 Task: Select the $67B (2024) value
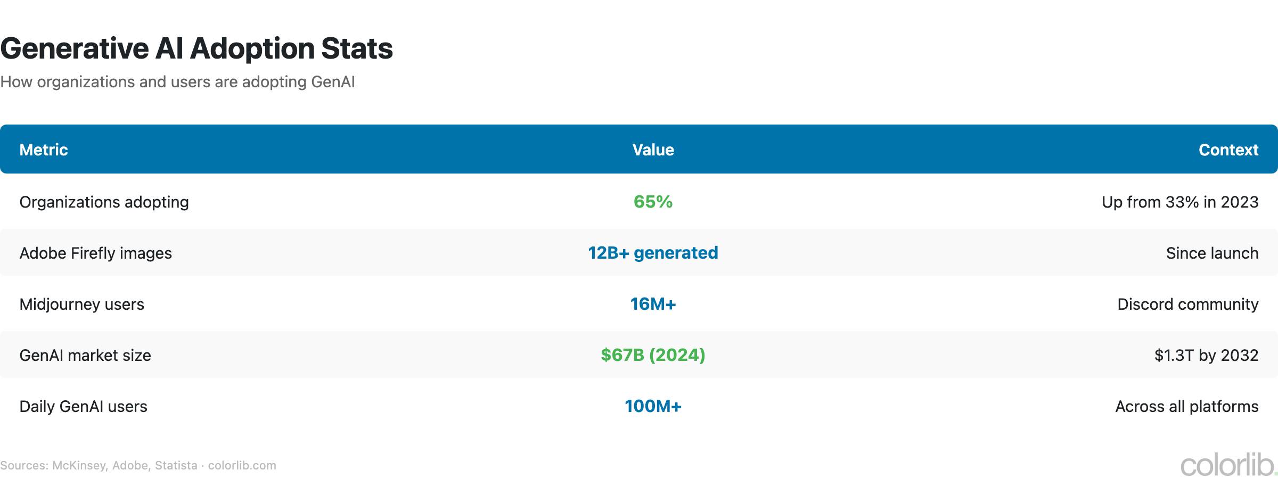(653, 355)
